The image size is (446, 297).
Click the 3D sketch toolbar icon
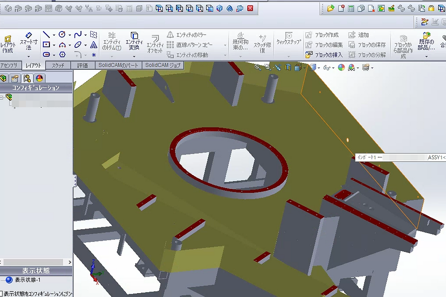(x=424, y=22)
